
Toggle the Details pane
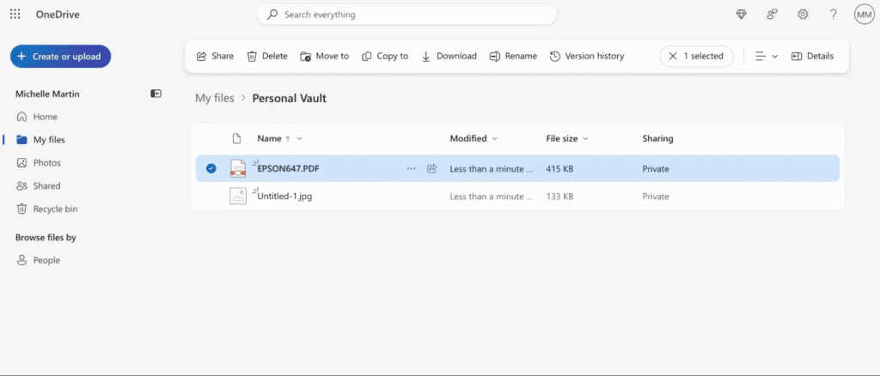(812, 56)
